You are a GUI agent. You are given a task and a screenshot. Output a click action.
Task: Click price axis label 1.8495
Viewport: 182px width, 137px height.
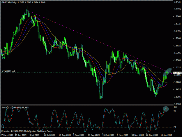pos(177,31)
